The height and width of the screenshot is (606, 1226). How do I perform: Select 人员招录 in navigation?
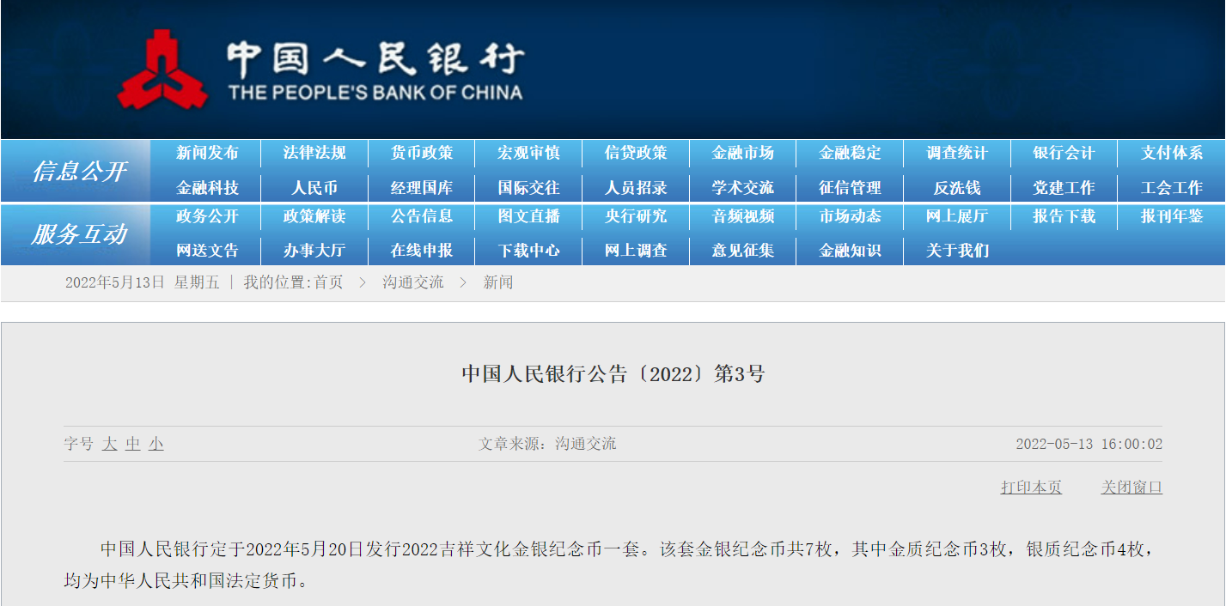(636, 187)
